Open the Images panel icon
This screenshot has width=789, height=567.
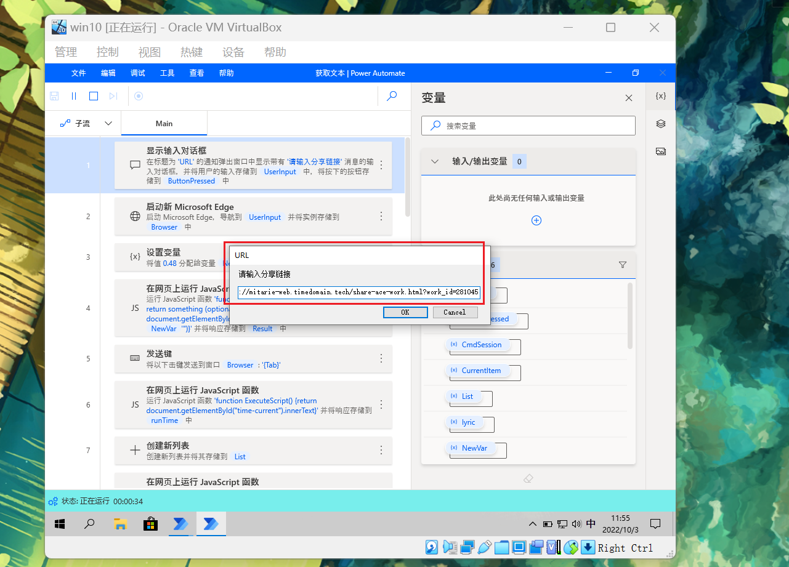(x=661, y=151)
